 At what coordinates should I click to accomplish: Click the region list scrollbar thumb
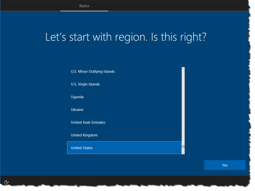click(x=183, y=146)
